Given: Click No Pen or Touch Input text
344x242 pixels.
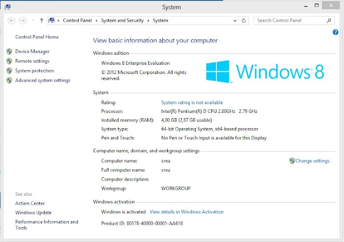Looking at the screenshot, I should coord(214,138).
